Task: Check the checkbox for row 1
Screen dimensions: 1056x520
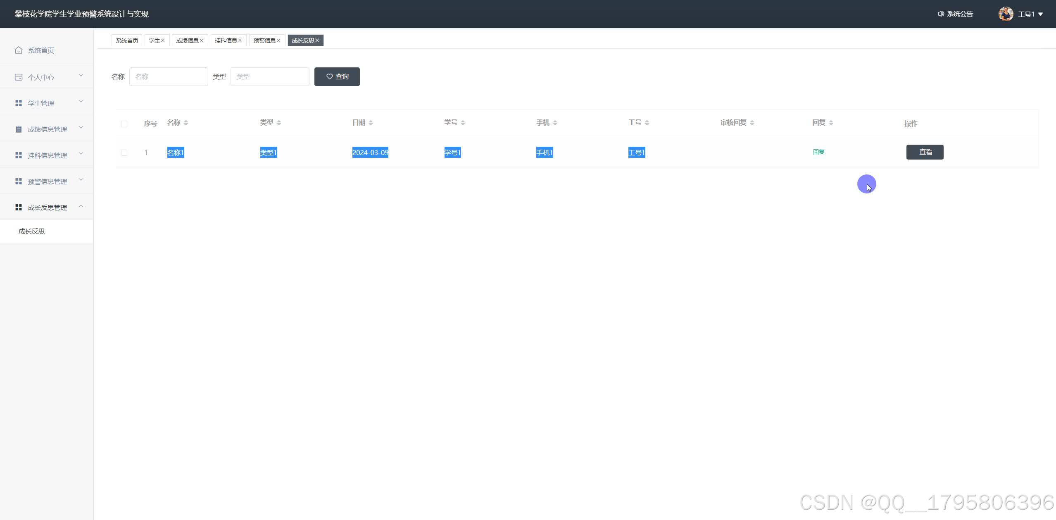Action: click(x=124, y=153)
